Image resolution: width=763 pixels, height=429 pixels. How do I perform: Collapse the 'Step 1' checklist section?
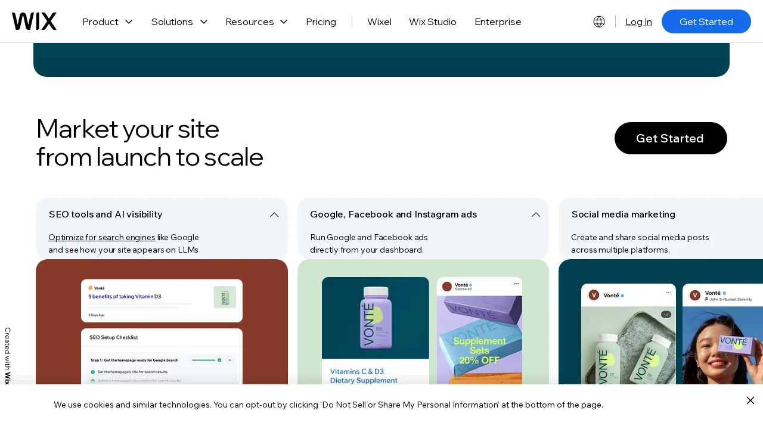[229, 360]
